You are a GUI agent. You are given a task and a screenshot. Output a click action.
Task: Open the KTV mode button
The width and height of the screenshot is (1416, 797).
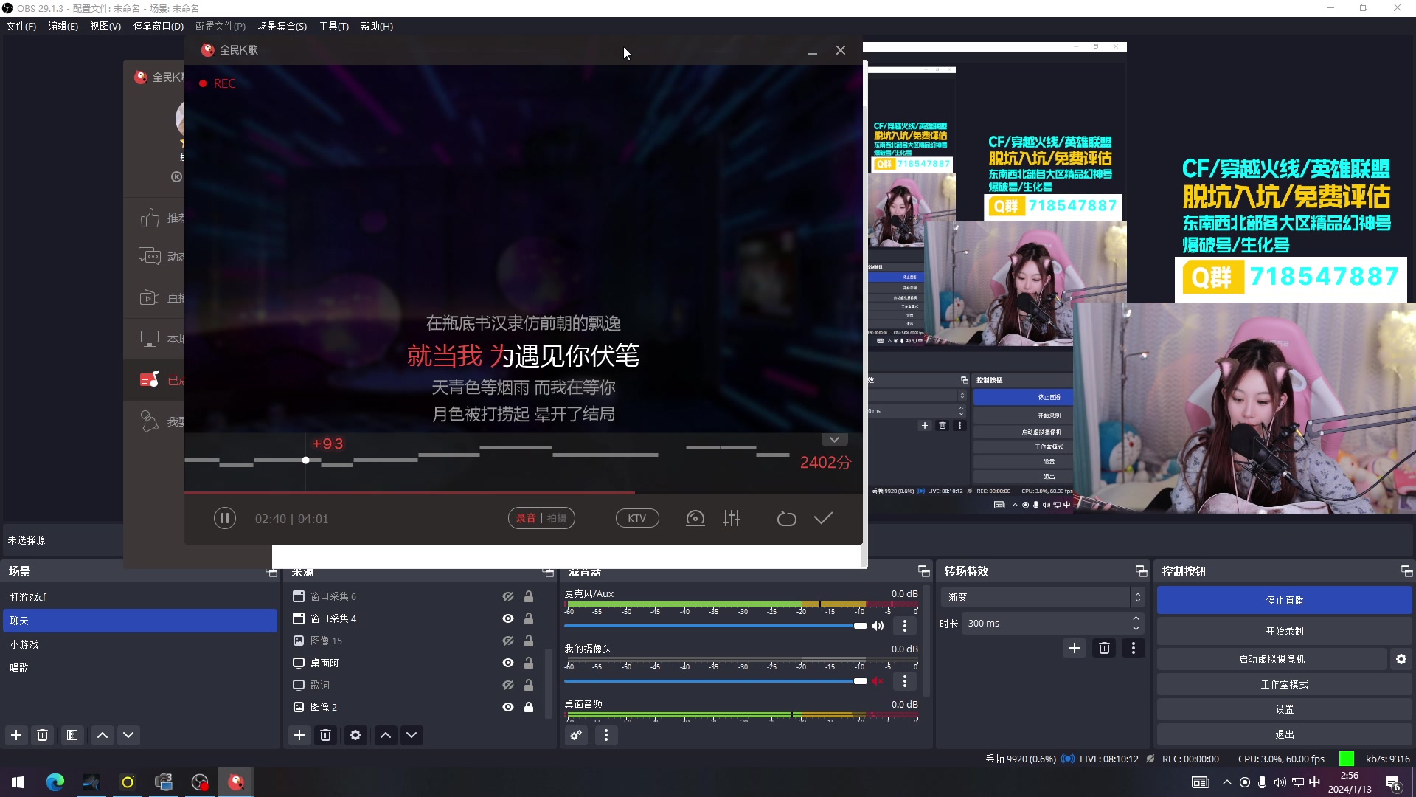tap(637, 518)
